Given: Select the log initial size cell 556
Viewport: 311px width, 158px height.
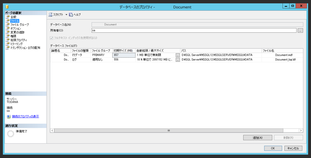Looking at the screenshot, I should pos(124,60).
